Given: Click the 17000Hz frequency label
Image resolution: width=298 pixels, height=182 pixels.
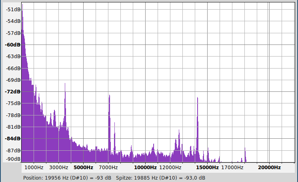Looking at the screenshot, I should tap(232, 168).
